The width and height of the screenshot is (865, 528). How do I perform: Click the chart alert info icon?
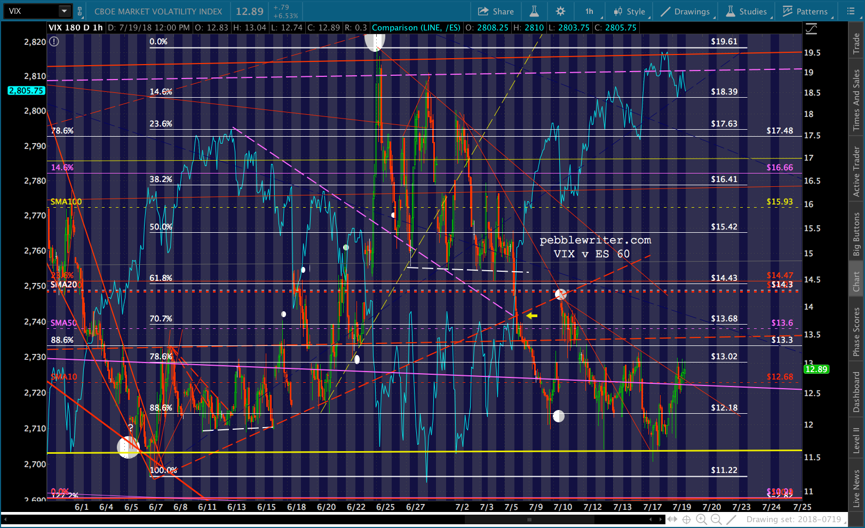[x=54, y=42]
